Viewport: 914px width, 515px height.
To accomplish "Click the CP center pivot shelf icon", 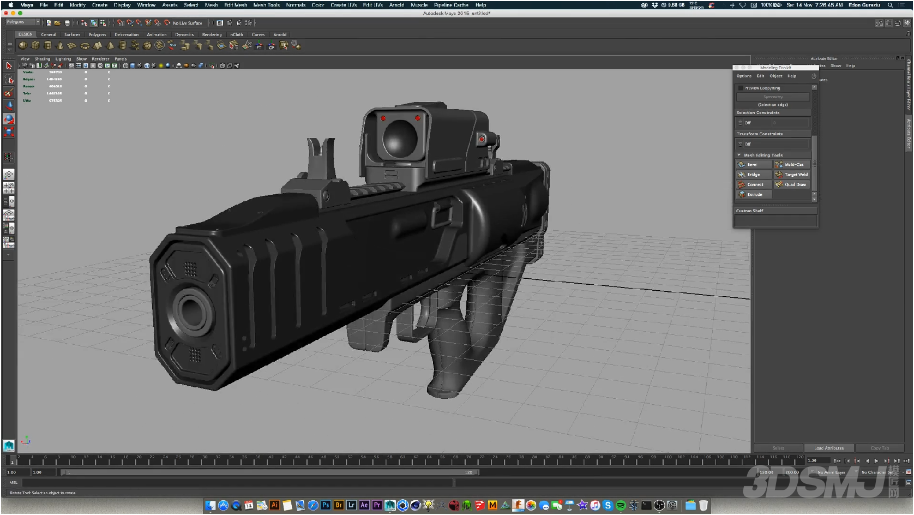I will (271, 46).
